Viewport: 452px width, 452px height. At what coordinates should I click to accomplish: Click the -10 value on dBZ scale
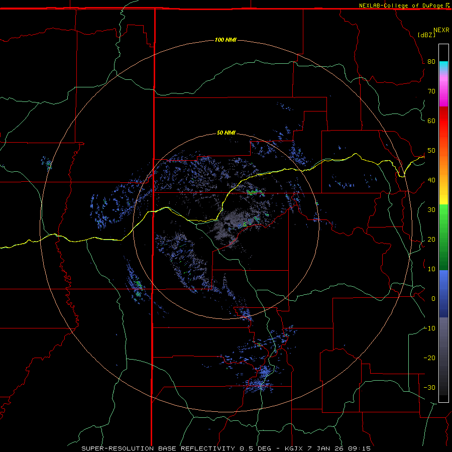pos(429,328)
